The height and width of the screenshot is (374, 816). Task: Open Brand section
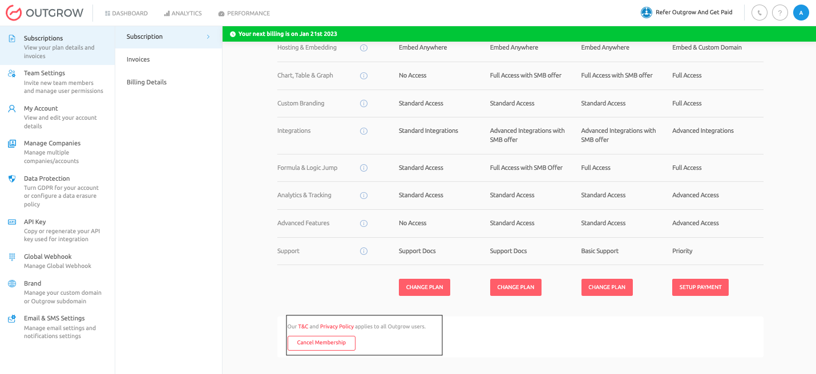click(x=57, y=292)
